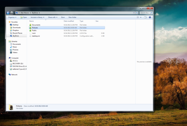Click the SkyDrive cloud icon in address bar
Screen dimensions: 187x126
(x=17, y=13)
